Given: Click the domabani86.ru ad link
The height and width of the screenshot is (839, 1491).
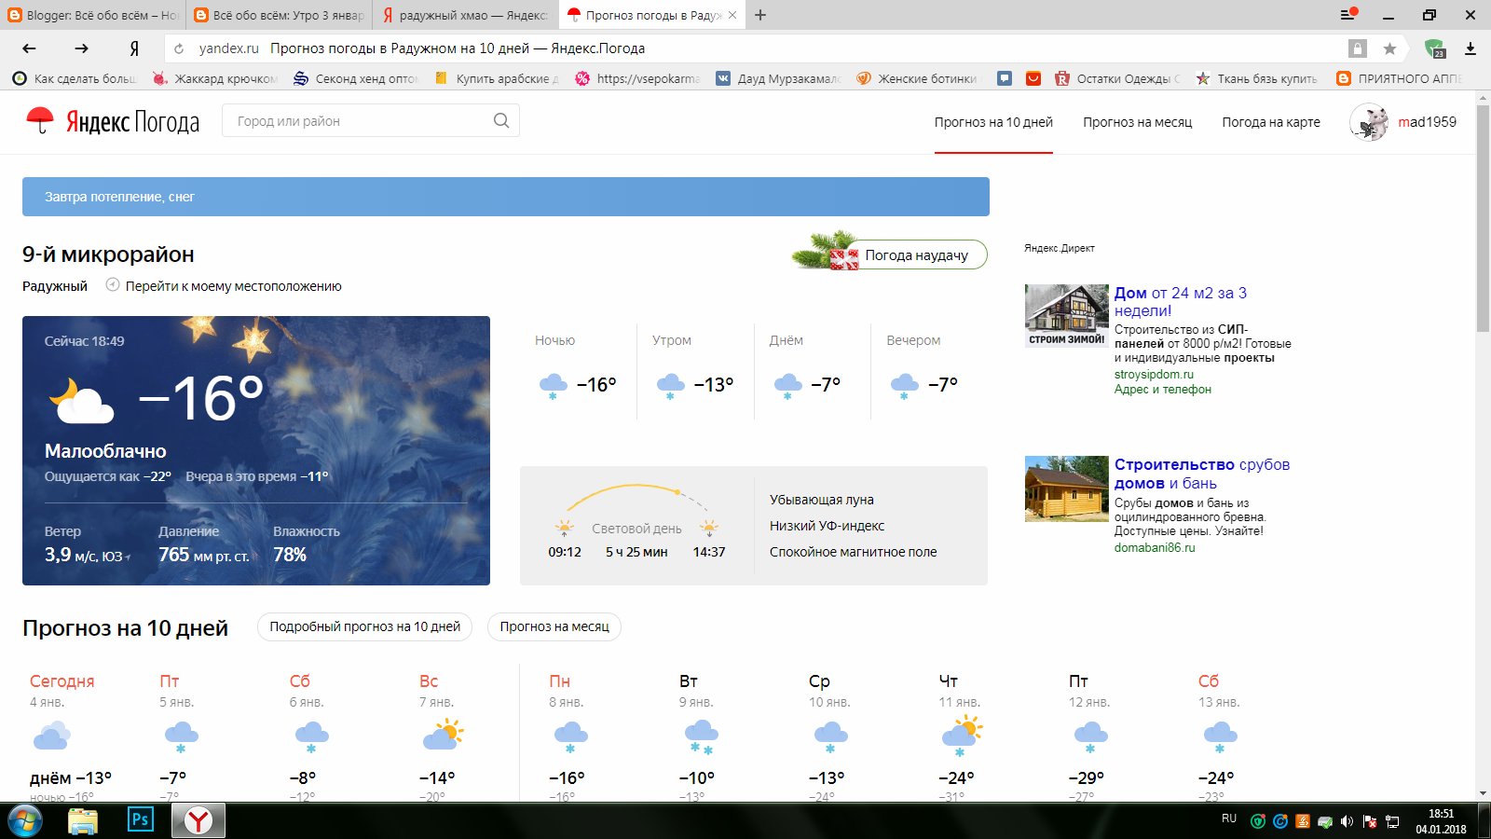Looking at the screenshot, I should pyautogui.click(x=1155, y=547).
